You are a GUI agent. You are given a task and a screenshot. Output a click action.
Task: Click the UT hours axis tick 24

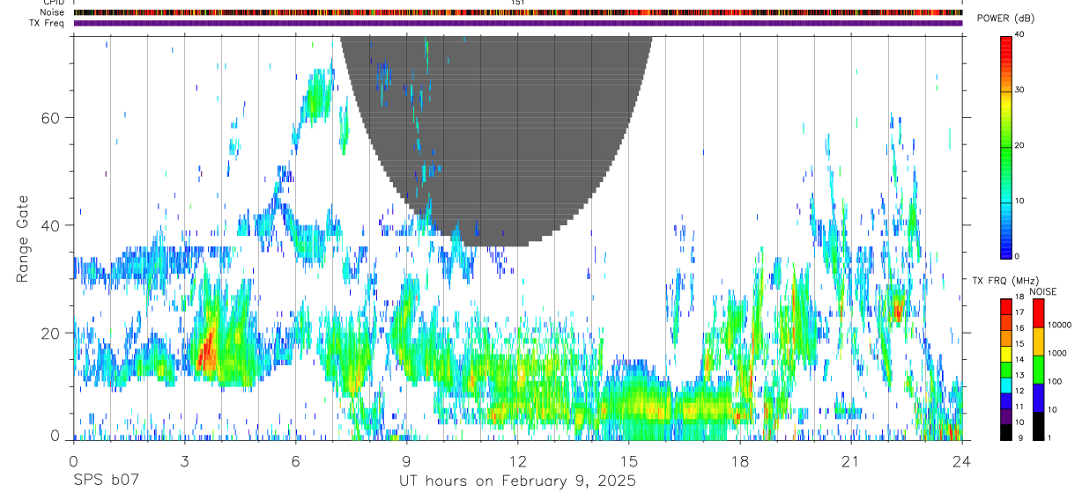(x=962, y=461)
